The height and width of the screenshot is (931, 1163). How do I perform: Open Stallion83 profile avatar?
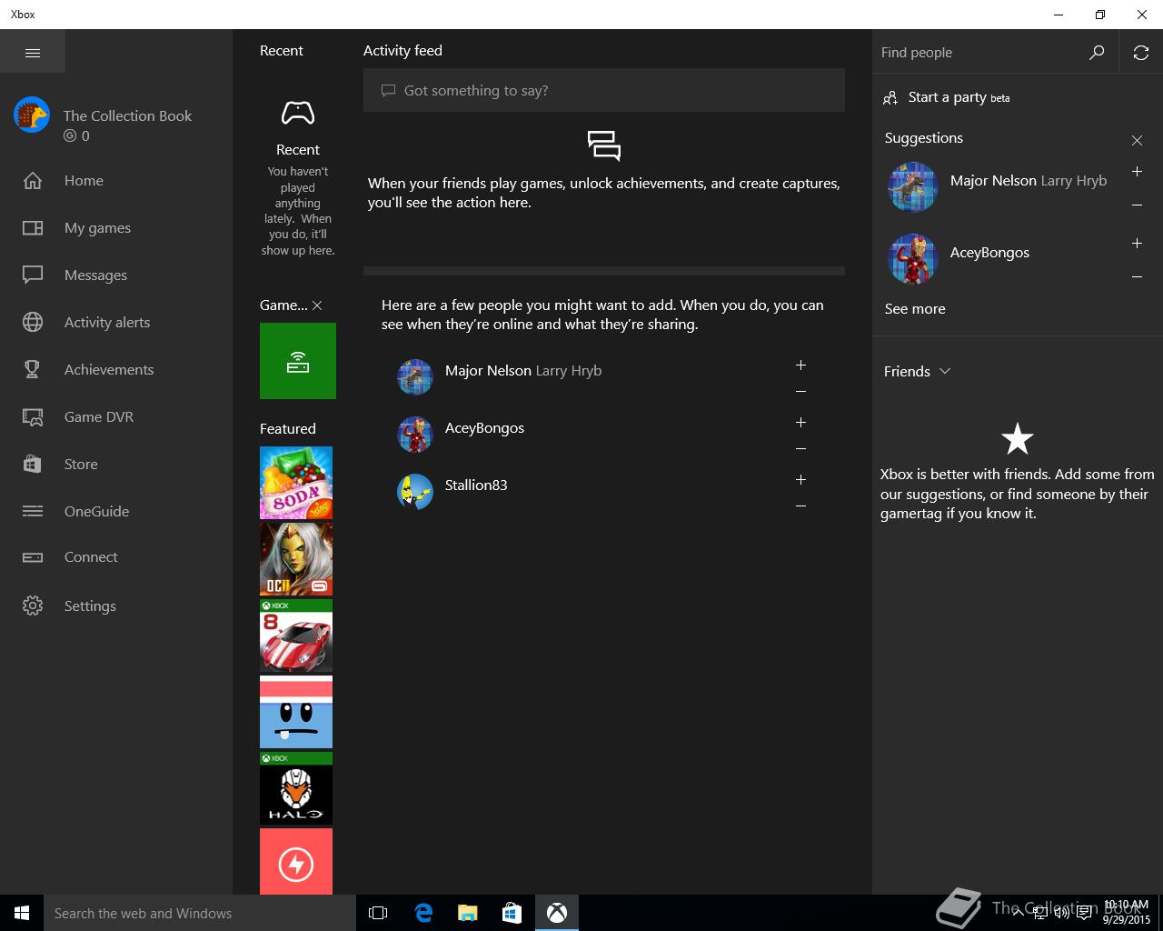tap(415, 492)
